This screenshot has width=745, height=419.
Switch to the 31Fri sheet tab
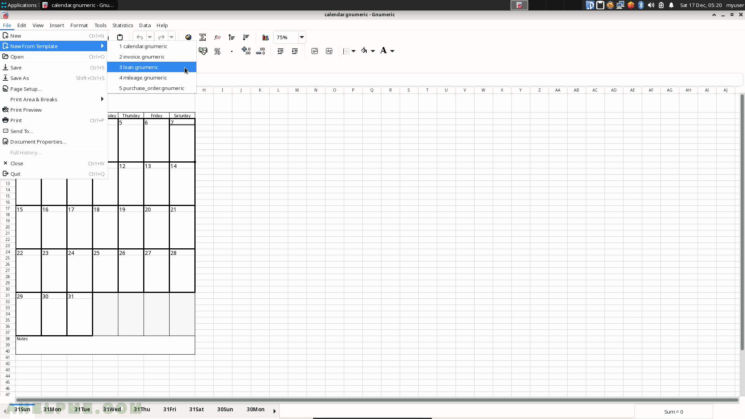[x=170, y=409]
